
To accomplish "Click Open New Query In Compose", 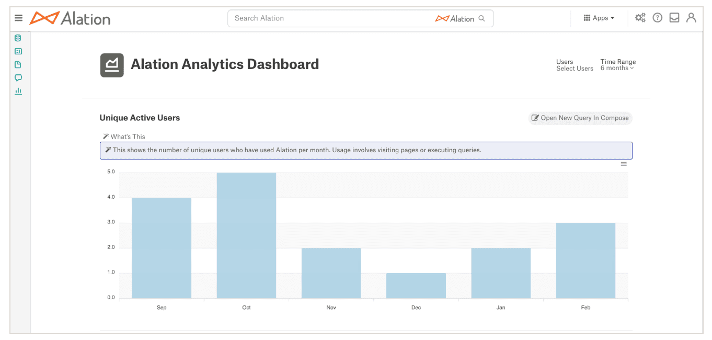I will click(x=580, y=118).
